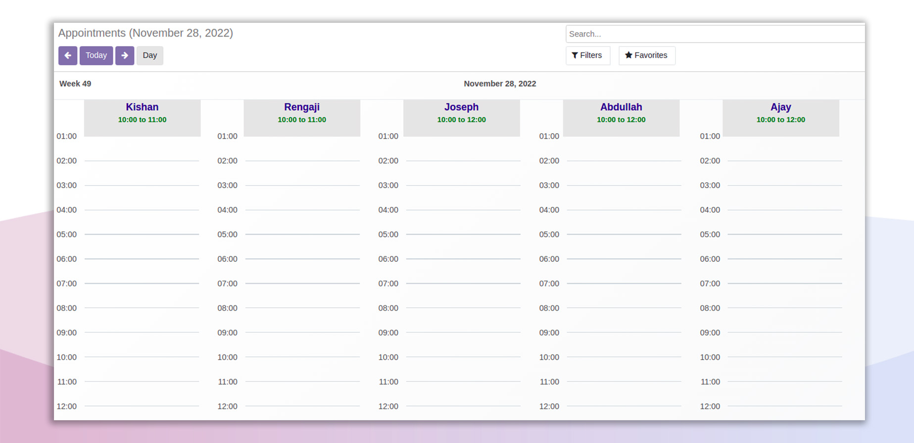
Task: Click 09:00 time slot in Abdullah's column
Action: point(624,345)
